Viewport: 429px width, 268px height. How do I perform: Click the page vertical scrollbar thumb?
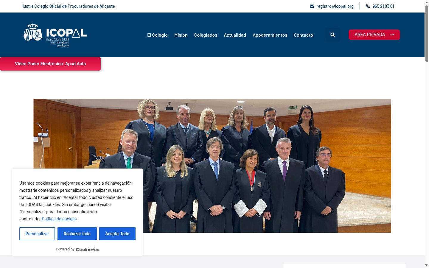[427, 33]
